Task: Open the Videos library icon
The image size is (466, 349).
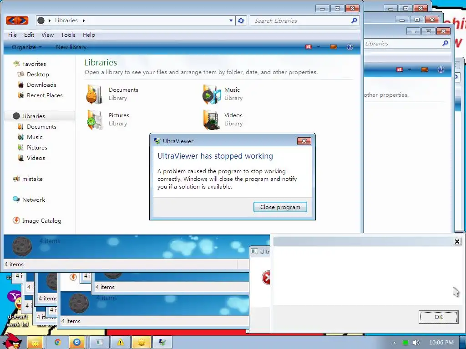Action: click(211, 120)
